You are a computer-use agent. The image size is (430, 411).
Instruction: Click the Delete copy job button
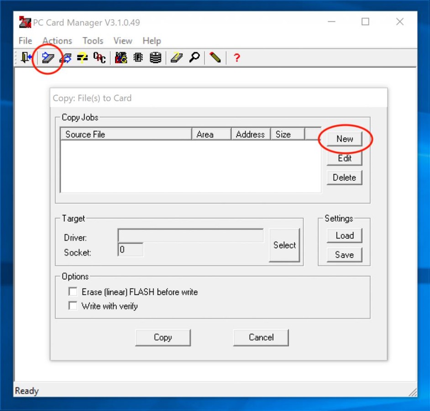345,178
